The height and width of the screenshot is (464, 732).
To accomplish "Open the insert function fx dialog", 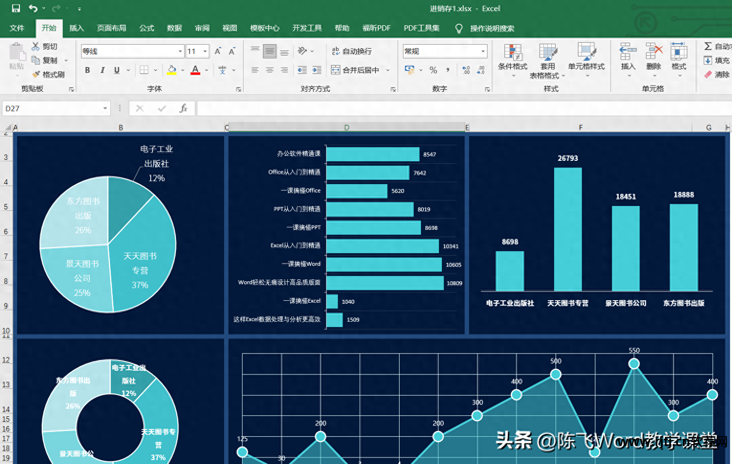I will tap(183, 108).
